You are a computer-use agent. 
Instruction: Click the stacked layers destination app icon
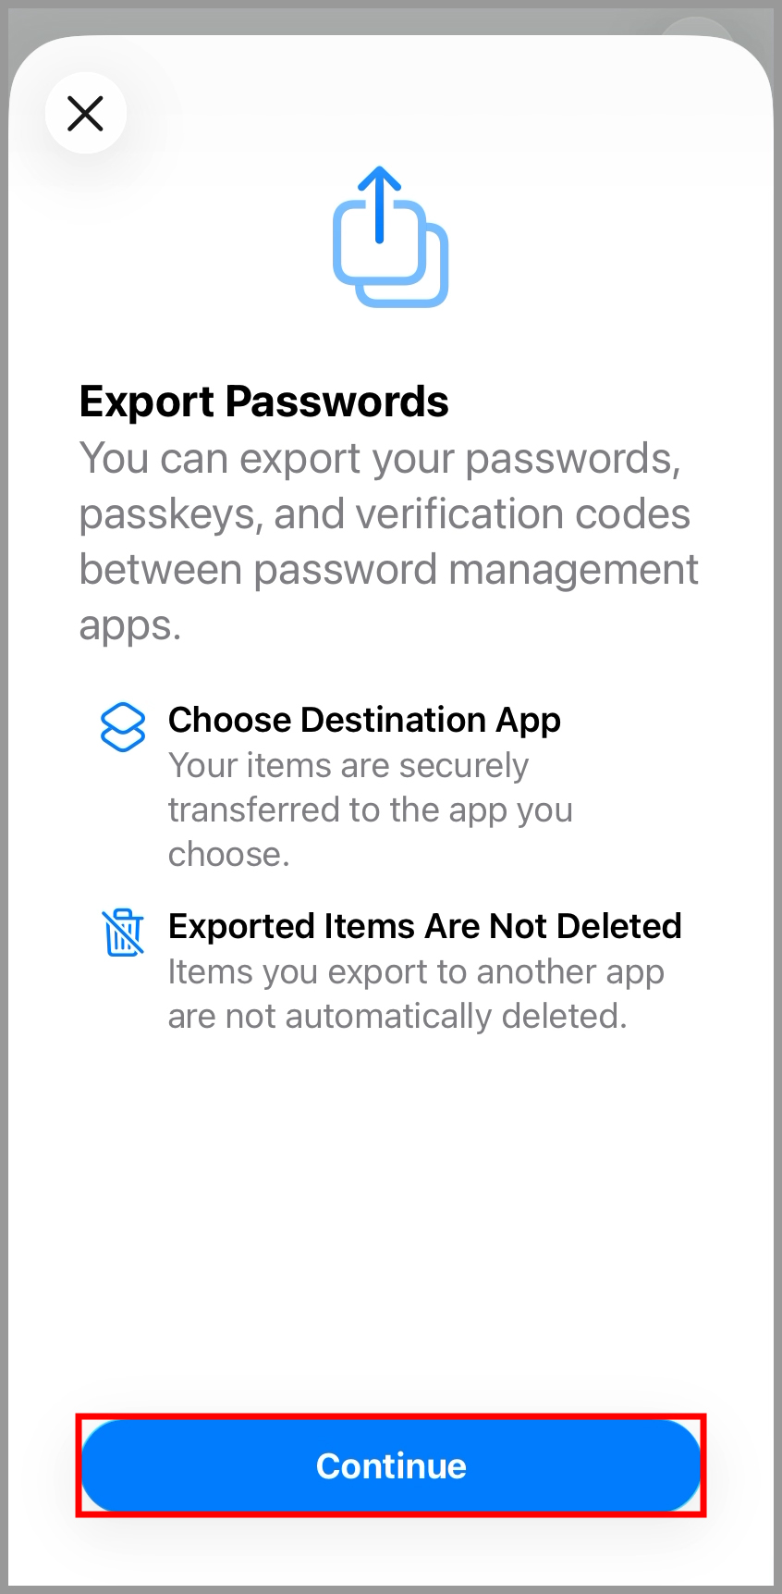tap(123, 727)
